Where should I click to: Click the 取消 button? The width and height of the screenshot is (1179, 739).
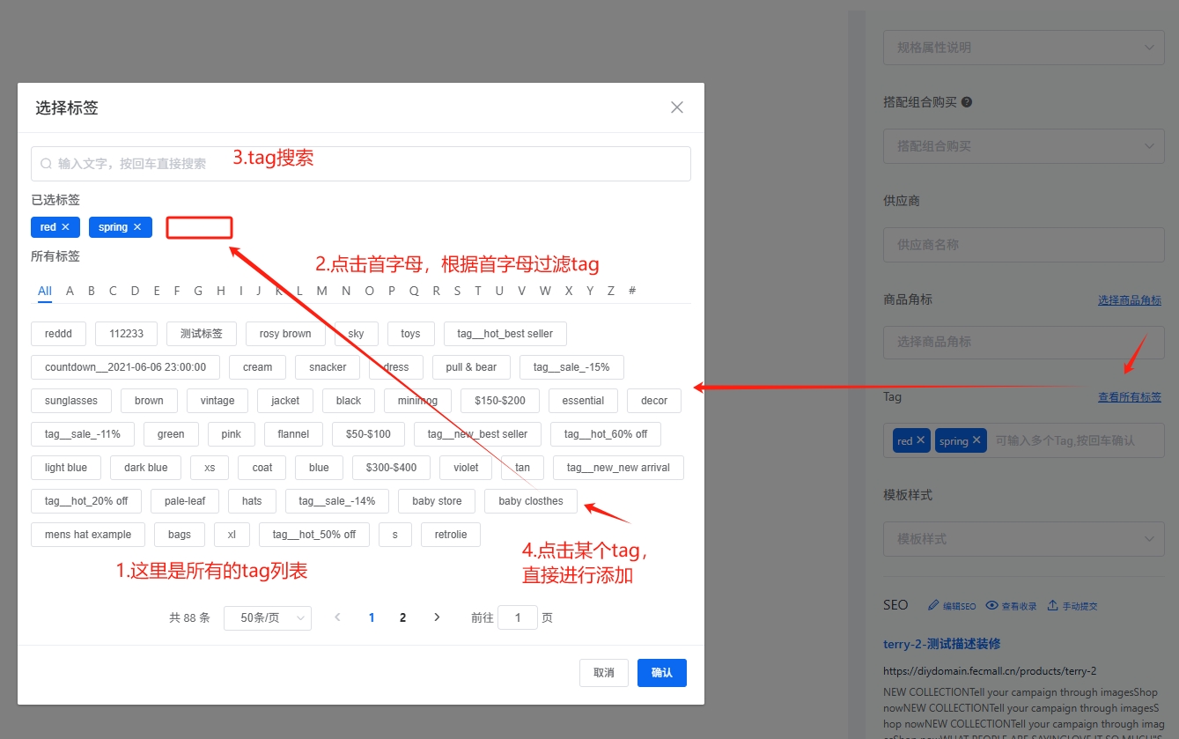603,673
